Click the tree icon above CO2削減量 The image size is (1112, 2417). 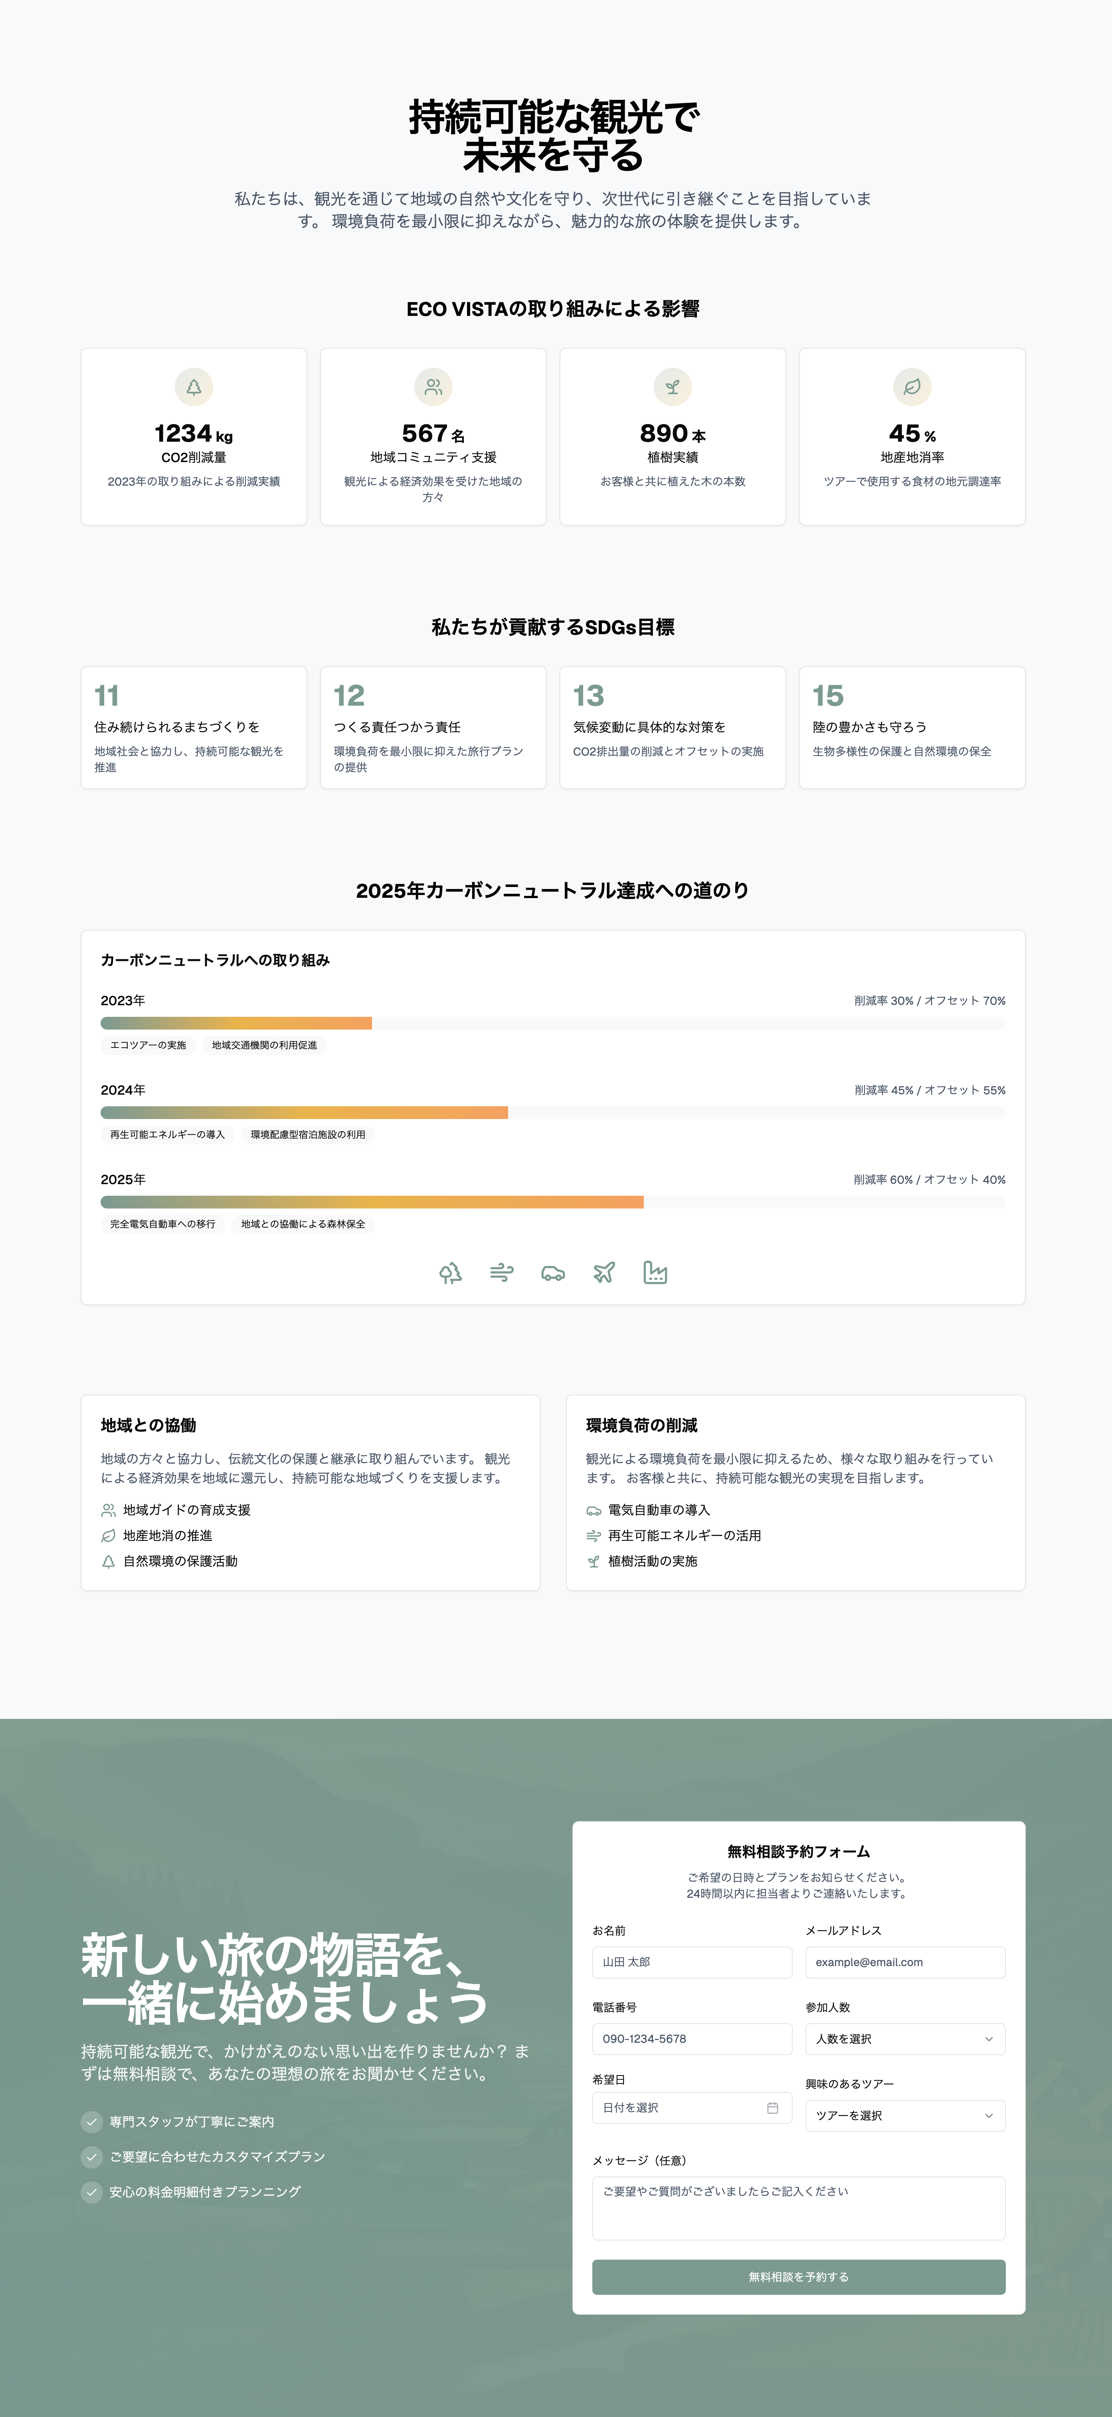pos(194,387)
